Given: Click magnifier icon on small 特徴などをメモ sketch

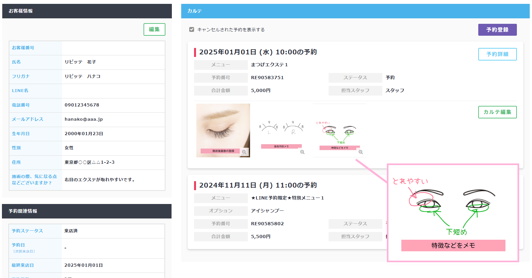Looking at the screenshot, I should point(360,152).
